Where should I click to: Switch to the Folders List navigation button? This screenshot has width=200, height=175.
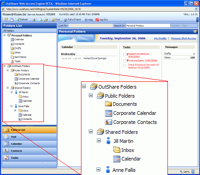[29, 130]
